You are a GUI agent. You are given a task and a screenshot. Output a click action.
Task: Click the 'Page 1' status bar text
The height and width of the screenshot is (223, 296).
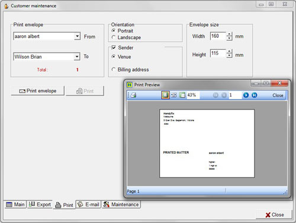(x=133, y=191)
